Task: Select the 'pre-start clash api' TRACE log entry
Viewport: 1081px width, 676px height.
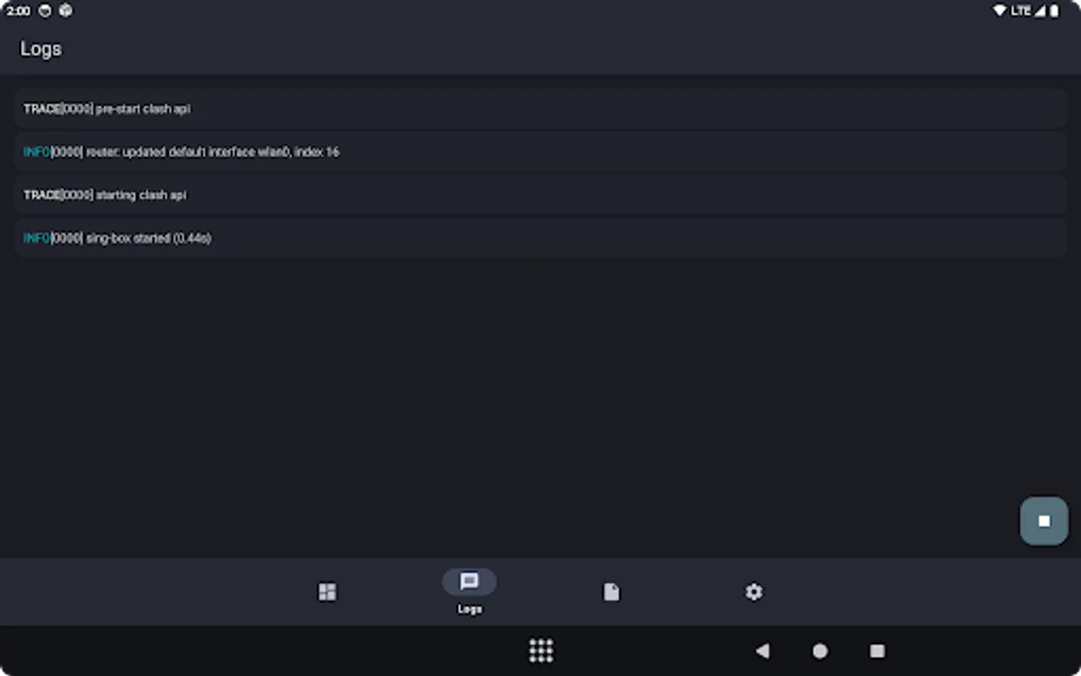Action: [x=540, y=109]
